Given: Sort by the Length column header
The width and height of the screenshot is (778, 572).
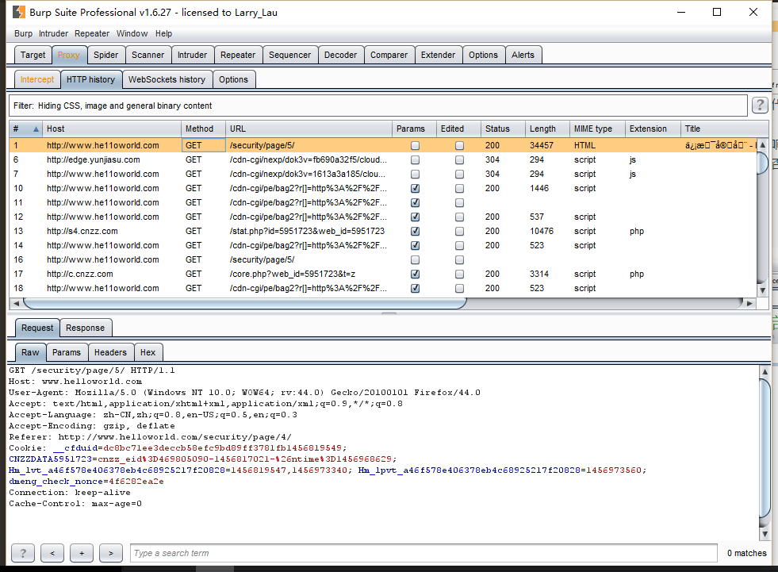Looking at the screenshot, I should (548, 129).
